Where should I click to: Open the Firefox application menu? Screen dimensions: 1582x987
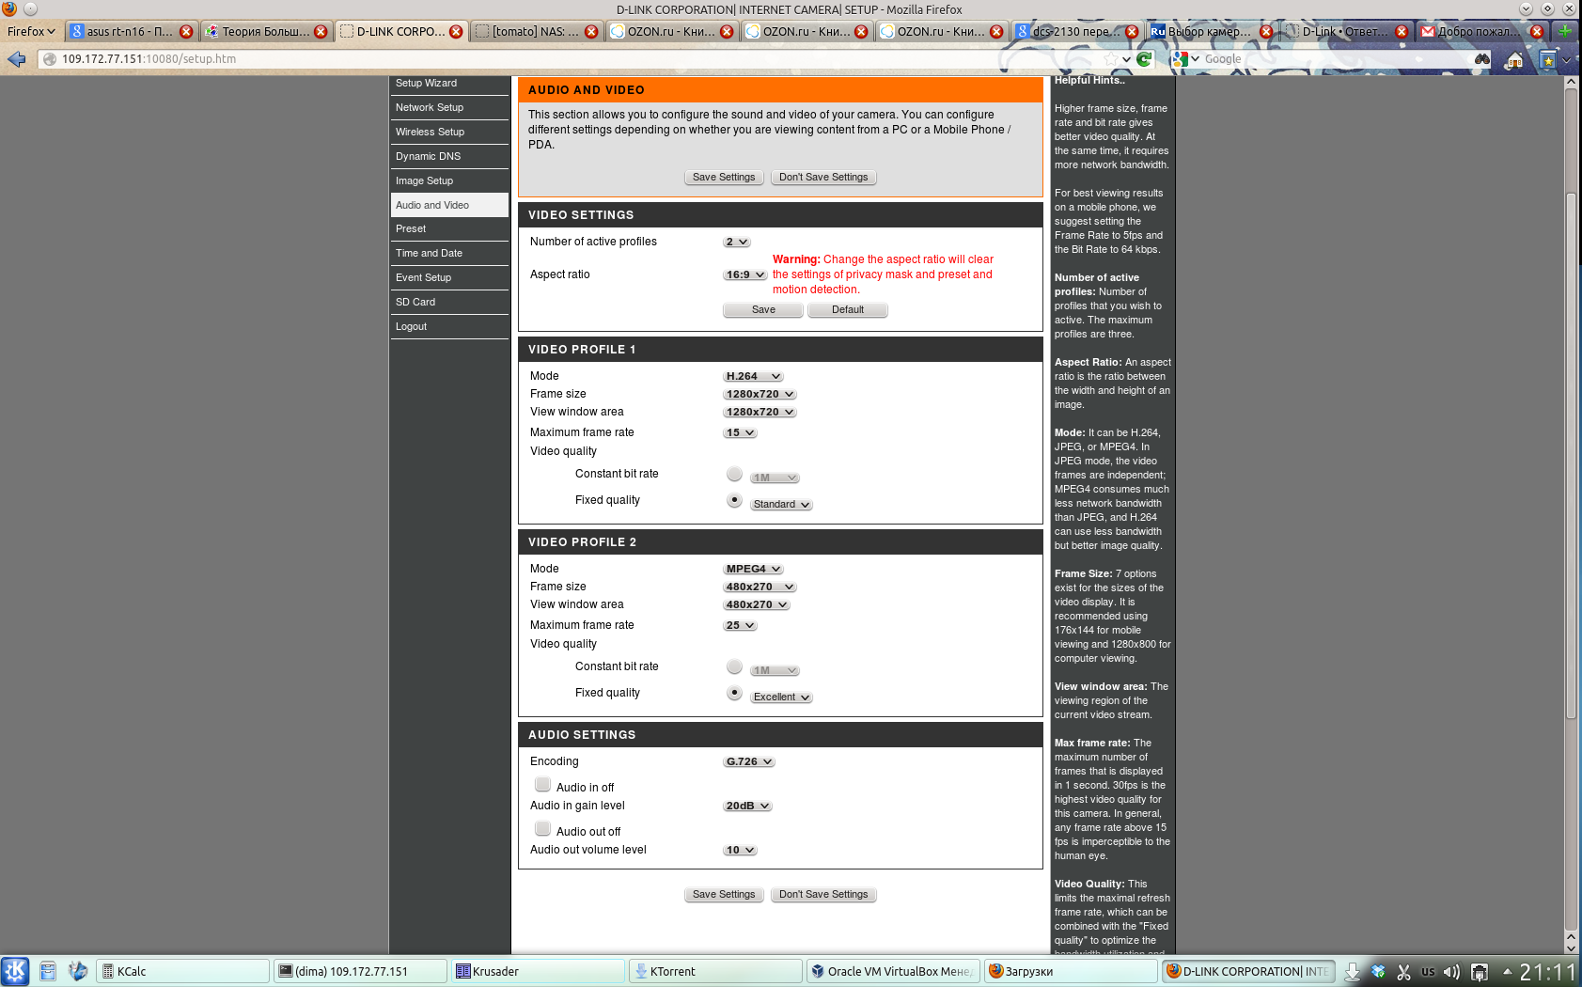[31, 31]
